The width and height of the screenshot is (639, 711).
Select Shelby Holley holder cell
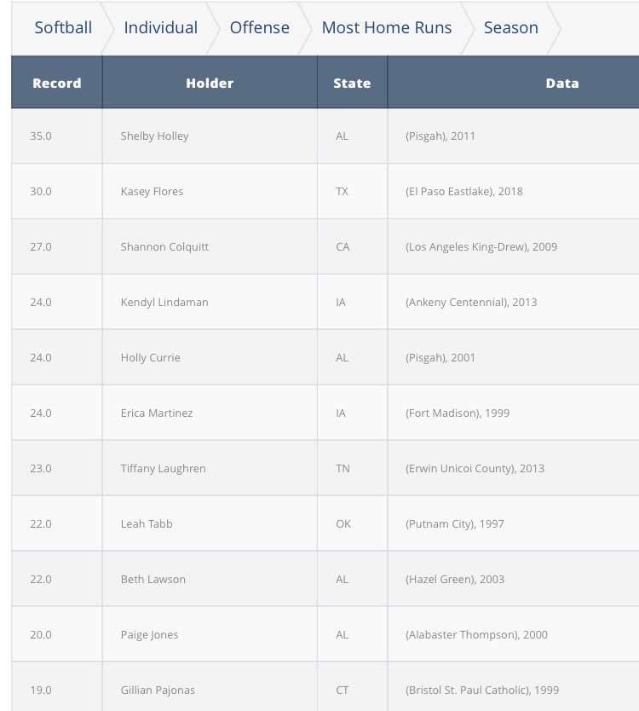[210, 136]
